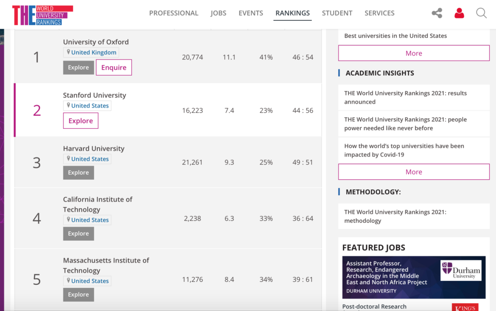Click More button above Academic Insights
Image resolution: width=496 pixels, height=311 pixels.
(414, 53)
